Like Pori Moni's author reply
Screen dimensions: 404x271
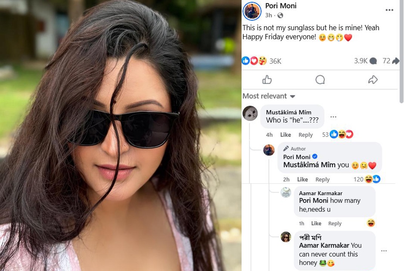tap(303, 180)
